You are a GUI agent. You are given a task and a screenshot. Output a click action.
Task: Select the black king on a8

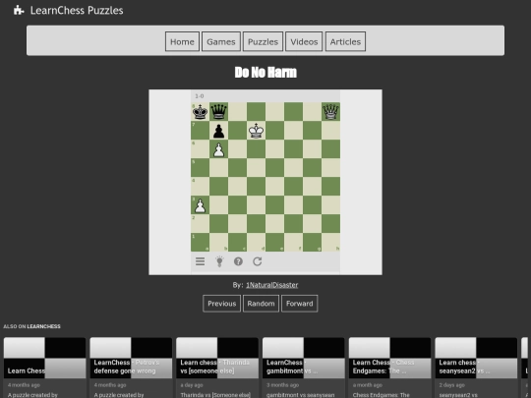[x=201, y=112]
